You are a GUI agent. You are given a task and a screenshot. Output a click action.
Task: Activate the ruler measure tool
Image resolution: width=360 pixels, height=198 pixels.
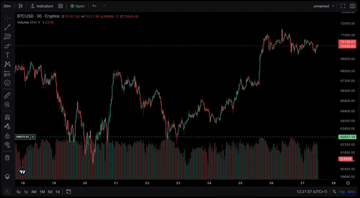7,95
